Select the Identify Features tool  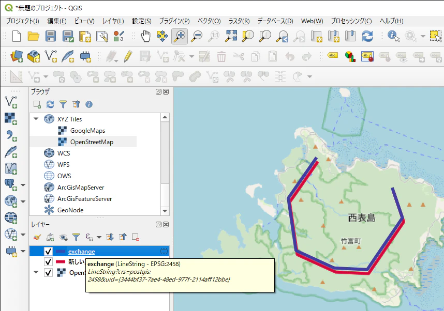coord(393,36)
